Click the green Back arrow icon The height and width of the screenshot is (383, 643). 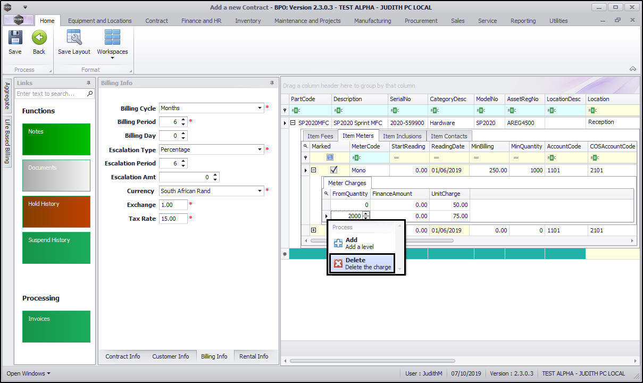pos(39,38)
